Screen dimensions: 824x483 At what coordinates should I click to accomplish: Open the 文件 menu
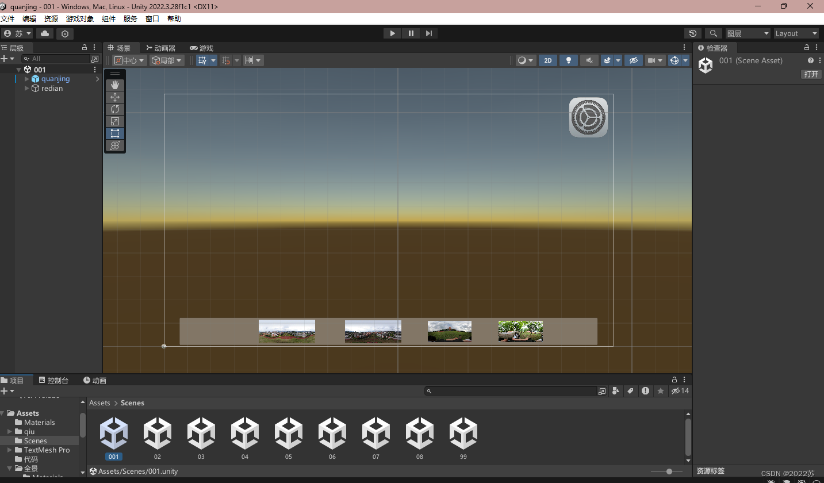tap(7, 19)
